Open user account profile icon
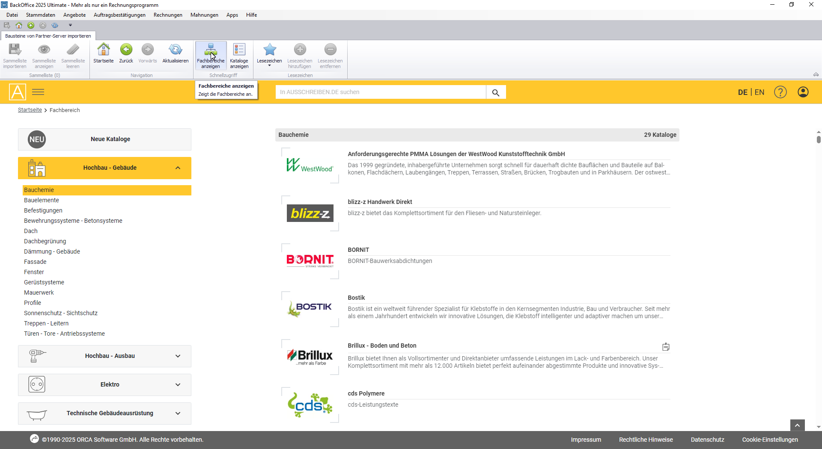Screen dimensions: 822x449 point(803,92)
